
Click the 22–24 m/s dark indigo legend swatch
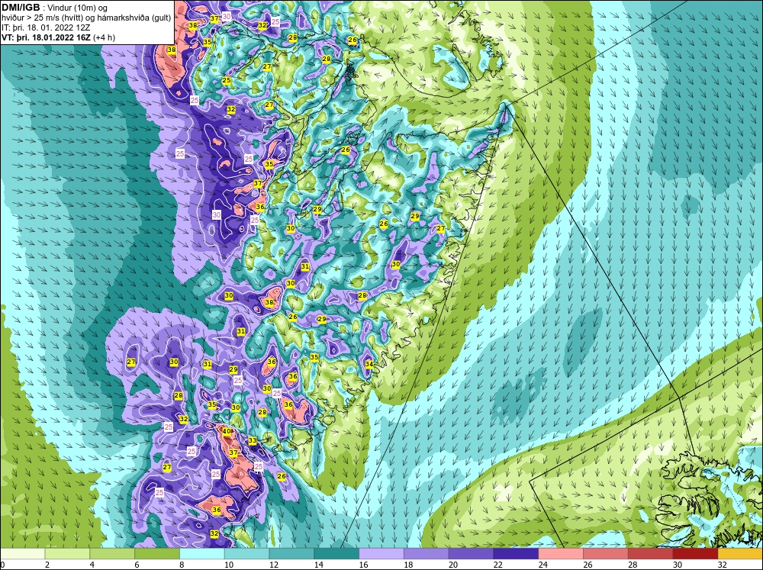(x=516, y=554)
